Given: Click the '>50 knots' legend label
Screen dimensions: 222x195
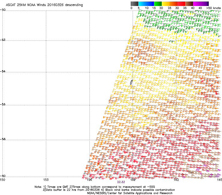Looking at the screenshot, I should pos(214,8).
